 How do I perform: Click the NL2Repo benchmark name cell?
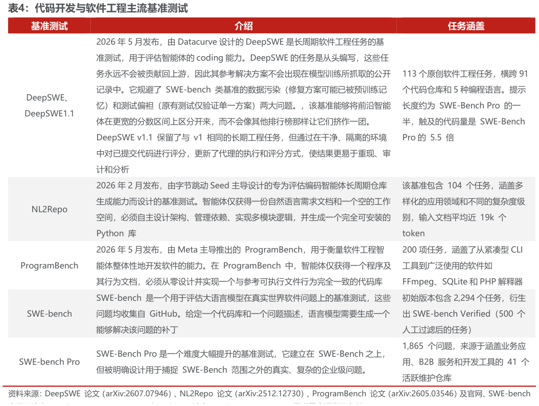coord(49,209)
